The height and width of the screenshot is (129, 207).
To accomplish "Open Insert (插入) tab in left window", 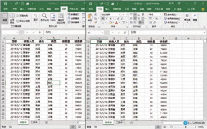I will [x=22, y=9].
